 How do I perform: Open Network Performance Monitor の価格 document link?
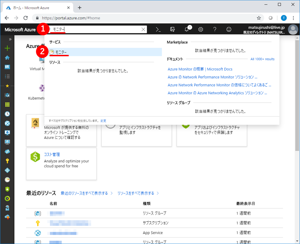pyautogui.click(x=219, y=85)
